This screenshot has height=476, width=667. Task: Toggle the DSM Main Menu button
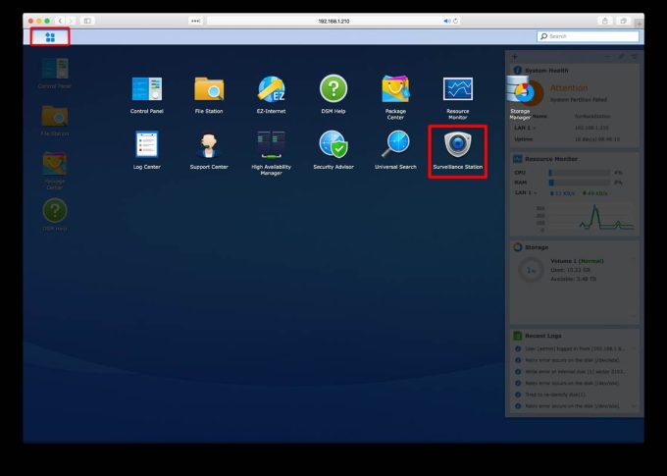[50, 36]
